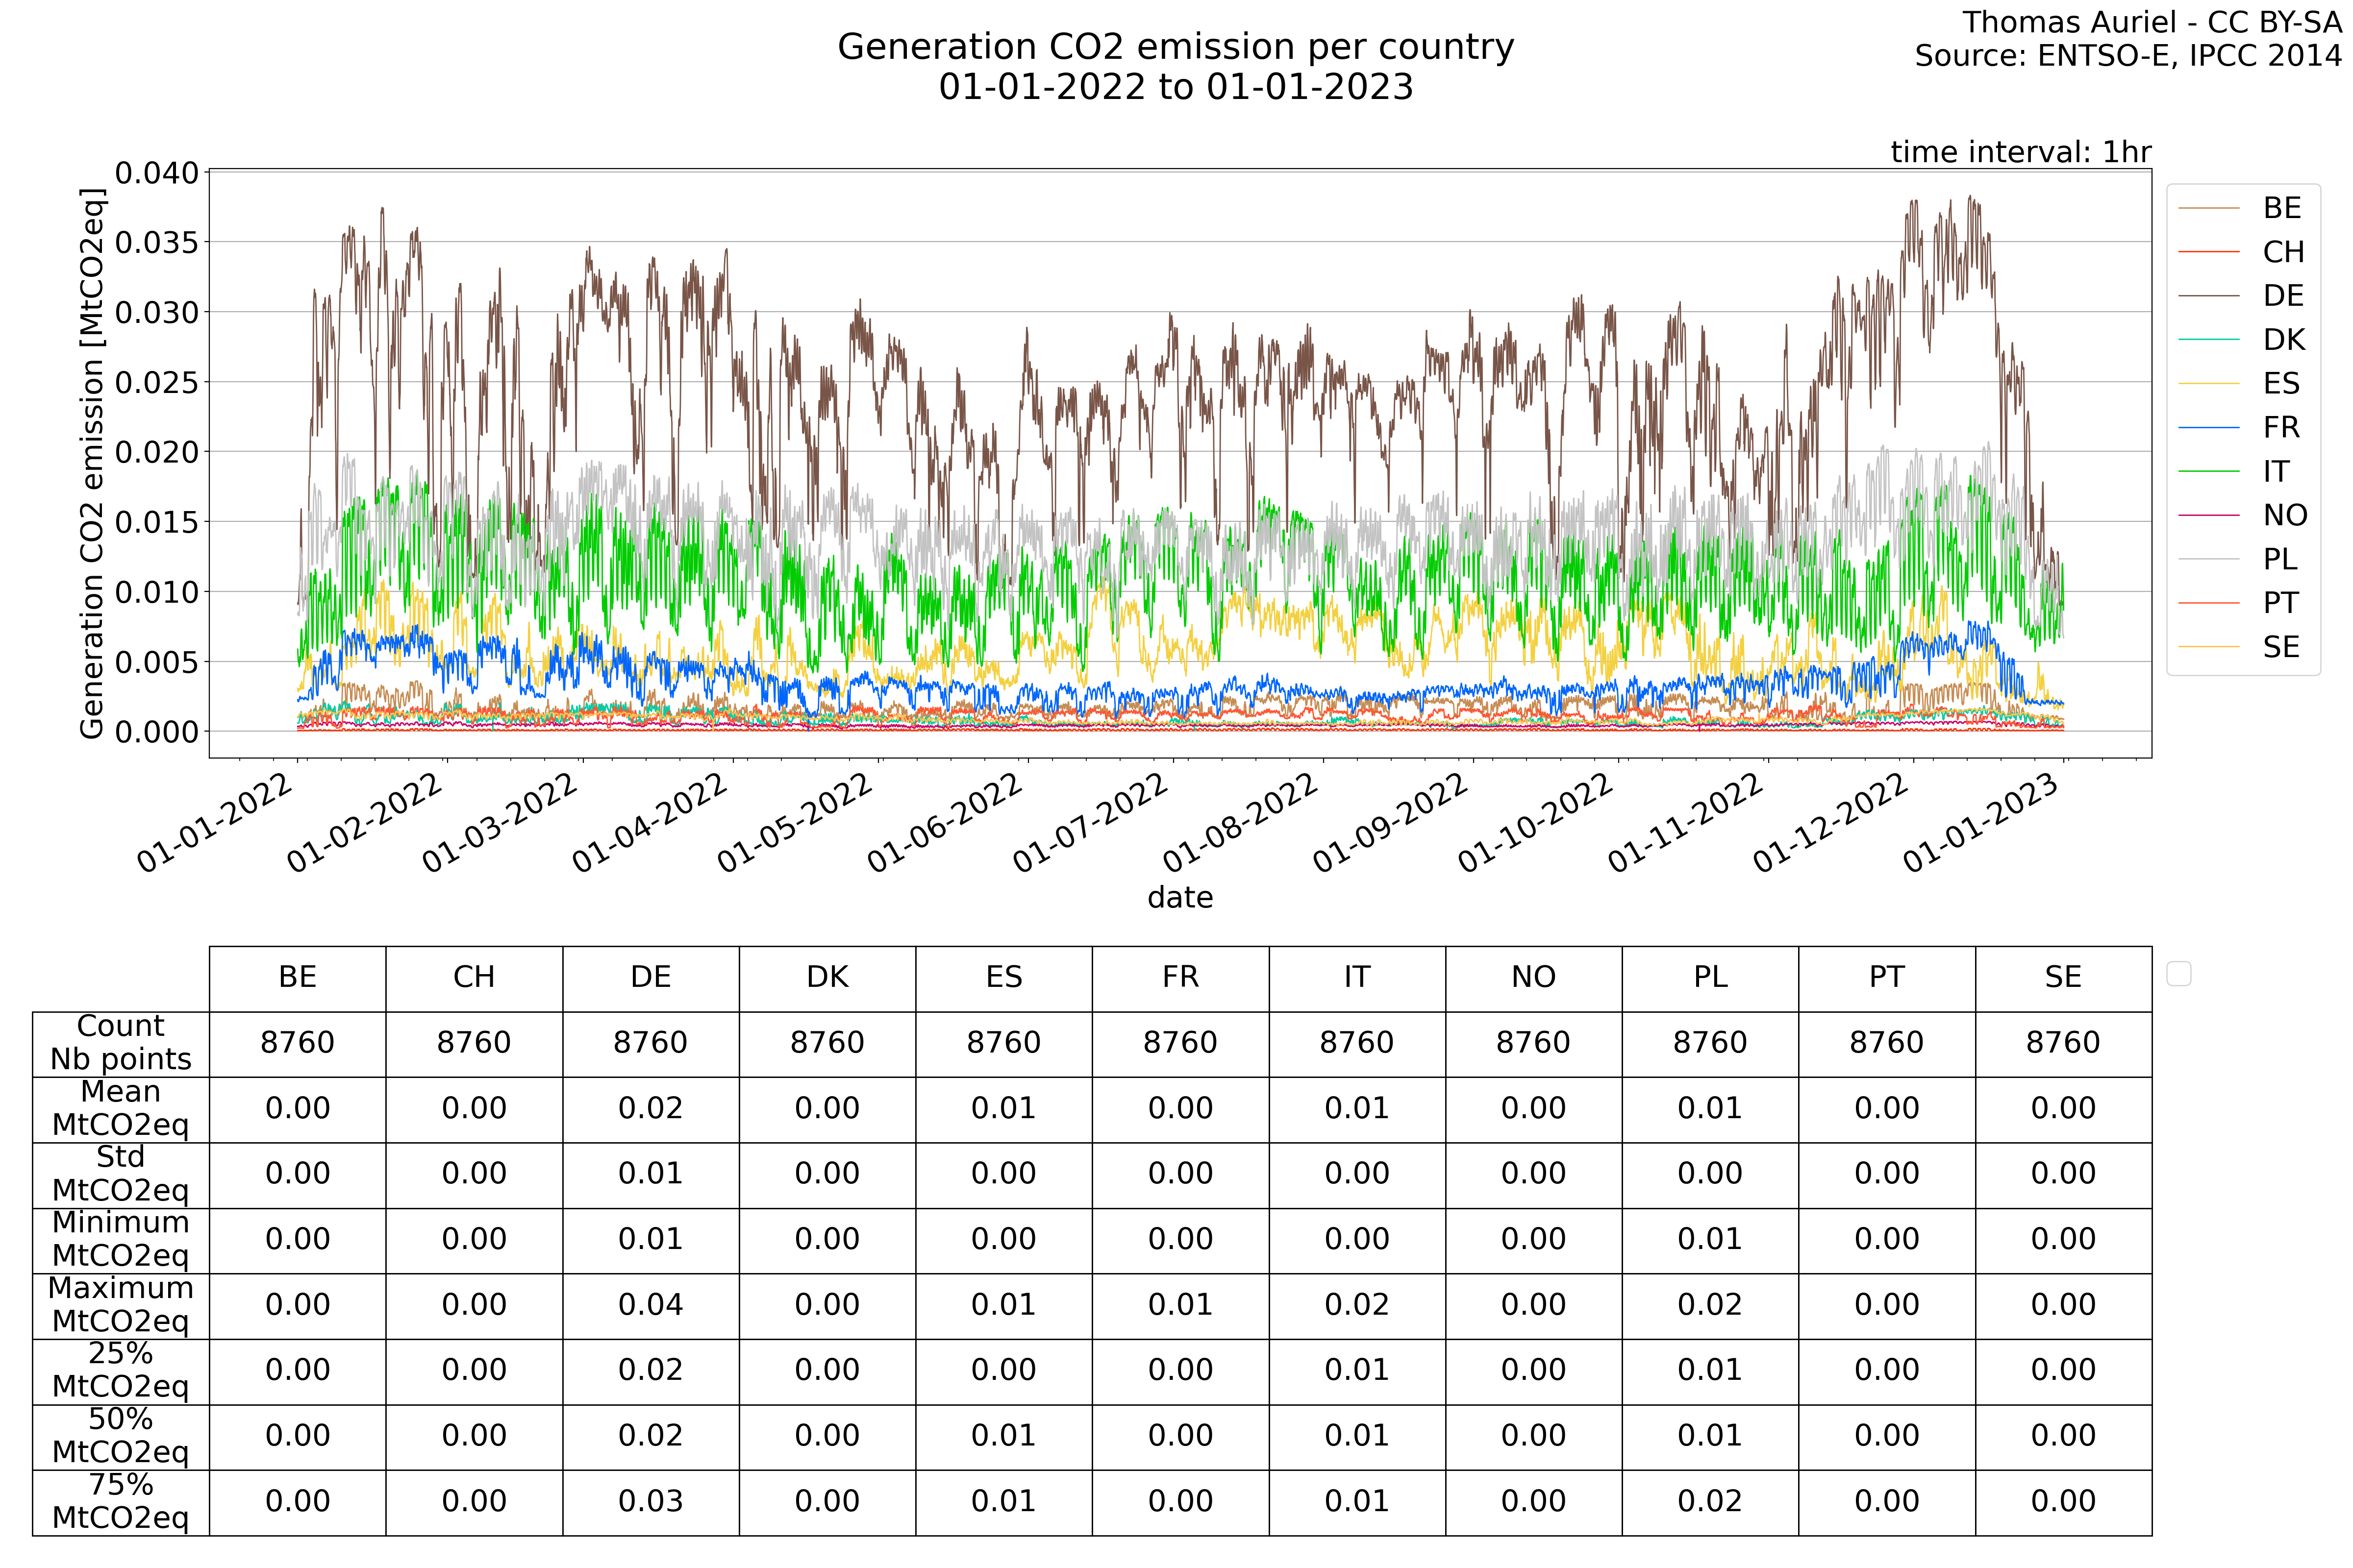2353x1568 pixels.
Task: Click the Count Nb points row label
Action: pyautogui.click(x=120, y=1042)
